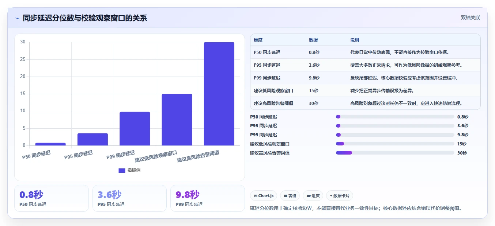This screenshot has height=226, width=495.
Task: Click the 建议低风险观察窗口 progress bar
Action: click(395, 144)
